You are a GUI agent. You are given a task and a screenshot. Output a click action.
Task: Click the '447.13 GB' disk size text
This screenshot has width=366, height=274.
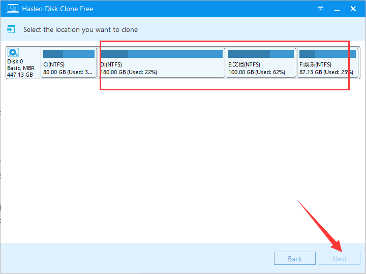coord(20,75)
